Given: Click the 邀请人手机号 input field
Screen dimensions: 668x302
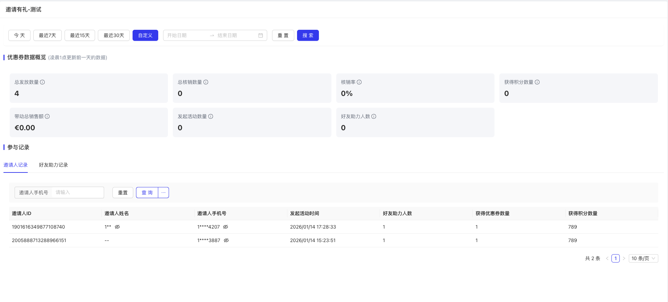Looking at the screenshot, I should coord(78,193).
